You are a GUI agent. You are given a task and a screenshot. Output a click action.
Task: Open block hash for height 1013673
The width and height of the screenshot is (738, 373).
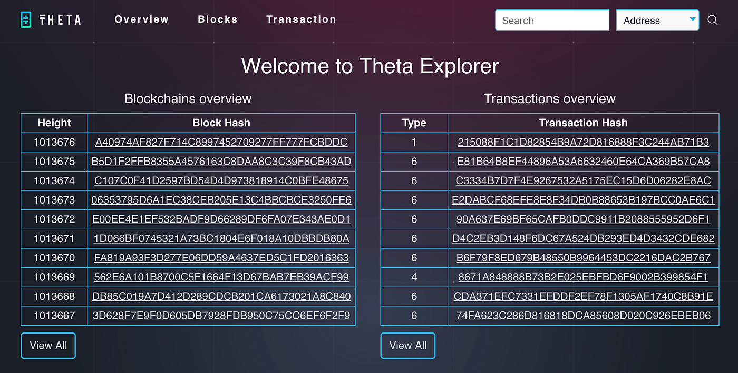tap(221, 200)
